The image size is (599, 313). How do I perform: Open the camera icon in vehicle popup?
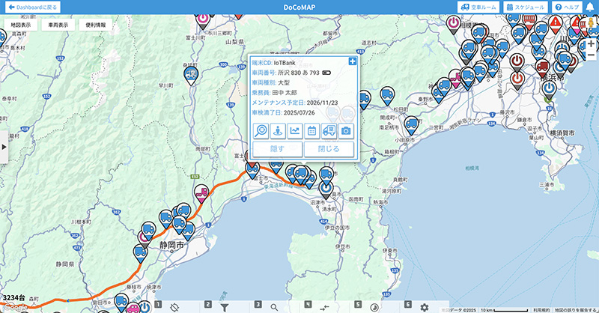click(346, 130)
